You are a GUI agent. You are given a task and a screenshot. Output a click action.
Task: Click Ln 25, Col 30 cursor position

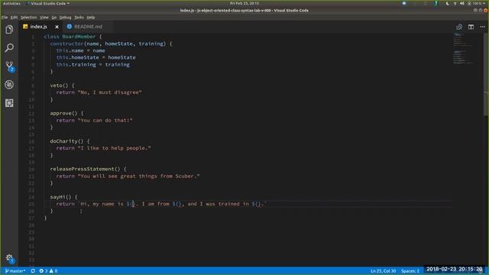[x=383, y=271]
